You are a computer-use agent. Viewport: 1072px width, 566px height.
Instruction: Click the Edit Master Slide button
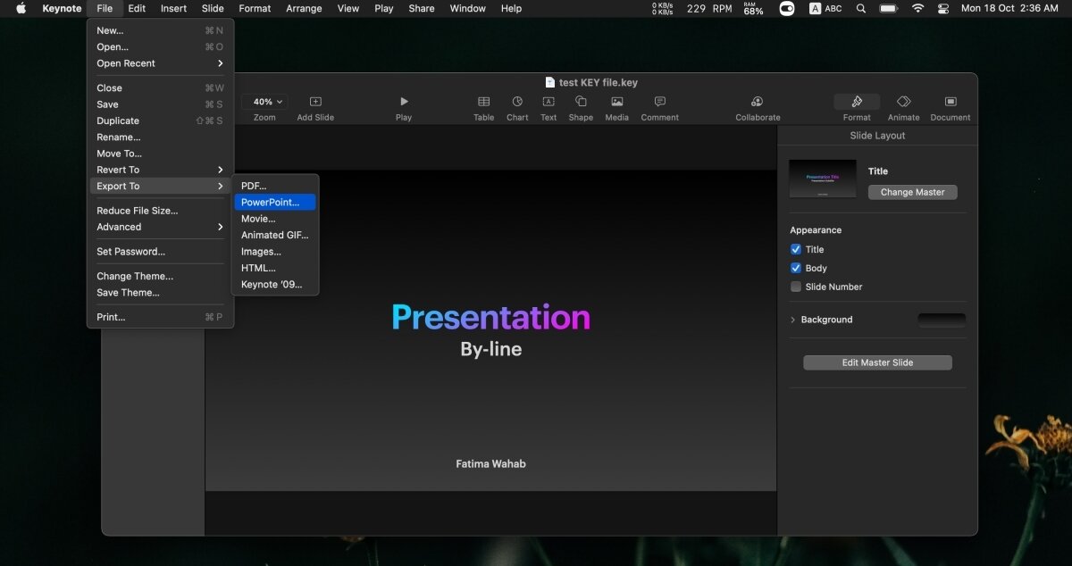[877, 362]
